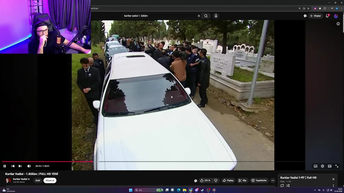Open OBS Studio from the taskbar
This screenshot has width=344, height=193.
point(208,190)
